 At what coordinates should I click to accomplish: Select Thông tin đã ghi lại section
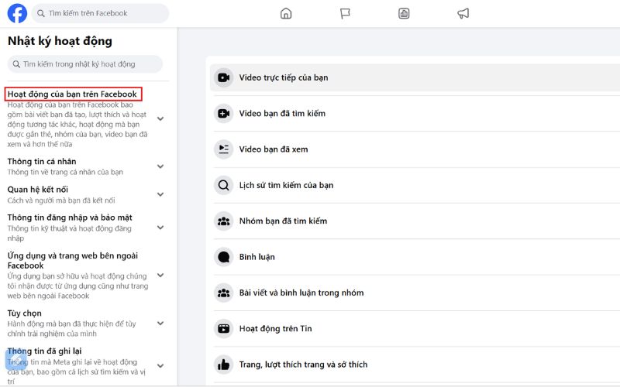(44, 351)
